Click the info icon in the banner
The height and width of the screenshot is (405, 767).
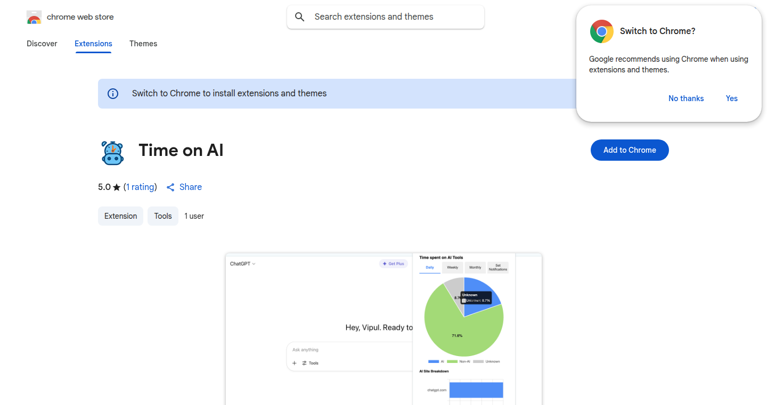[x=113, y=94]
